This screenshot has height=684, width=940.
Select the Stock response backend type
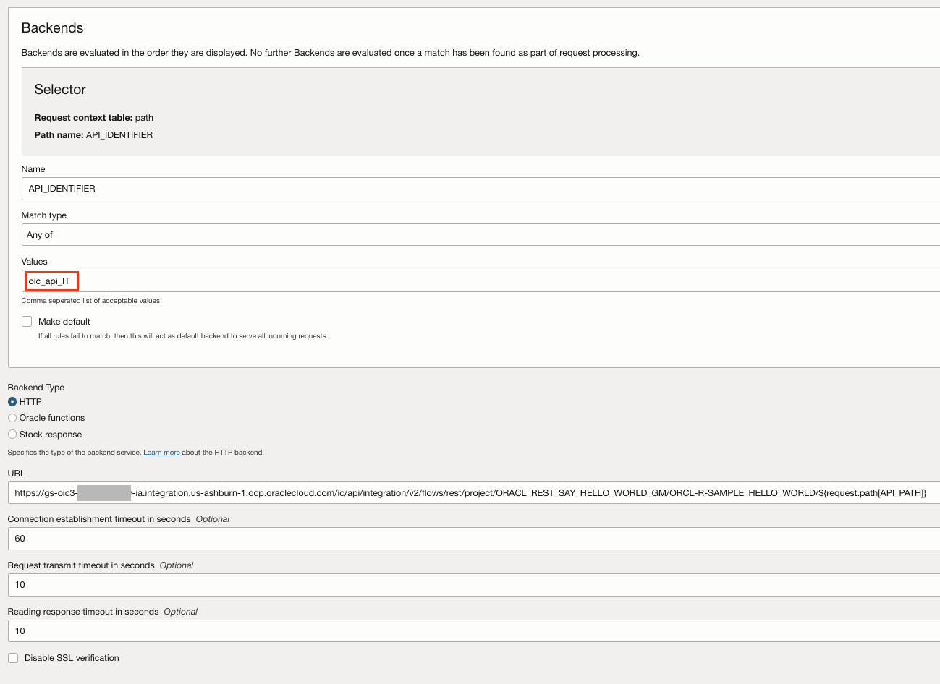[12, 434]
